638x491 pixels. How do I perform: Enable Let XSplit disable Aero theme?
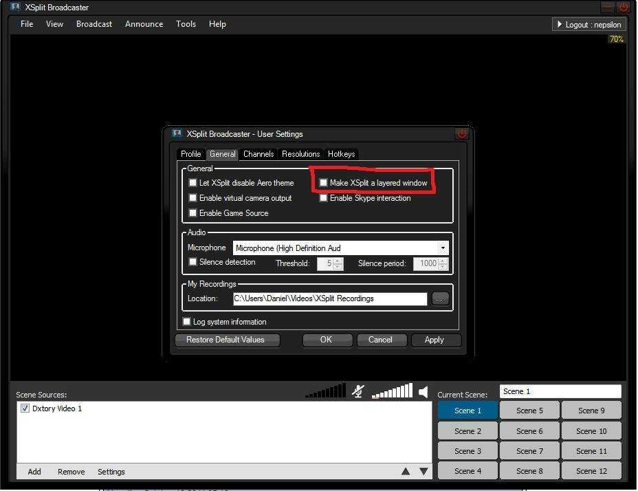pyautogui.click(x=193, y=182)
